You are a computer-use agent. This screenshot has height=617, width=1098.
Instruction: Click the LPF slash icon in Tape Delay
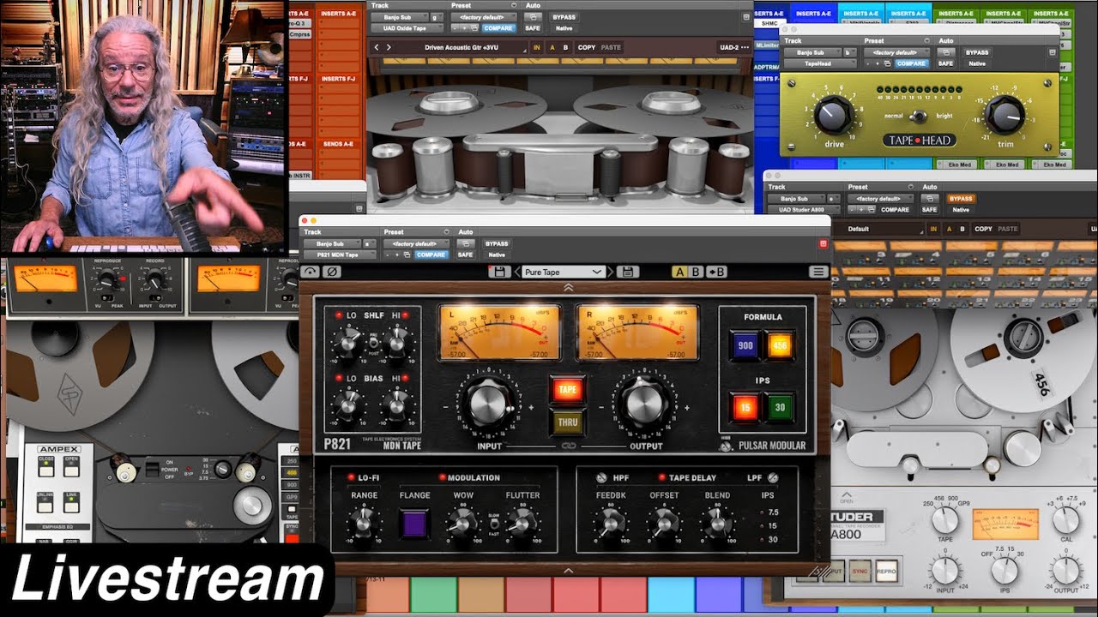pyautogui.click(x=774, y=477)
